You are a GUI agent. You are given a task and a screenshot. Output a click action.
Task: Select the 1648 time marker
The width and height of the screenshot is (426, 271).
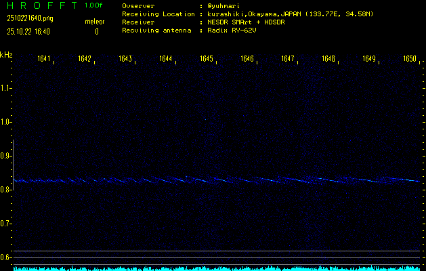click(328, 59)
